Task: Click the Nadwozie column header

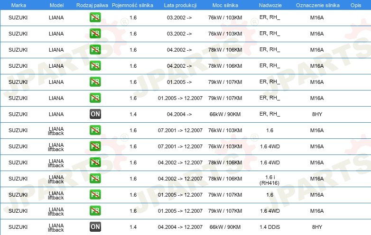Action: (270, 5)
